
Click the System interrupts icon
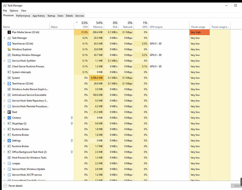tap(9, 72)
